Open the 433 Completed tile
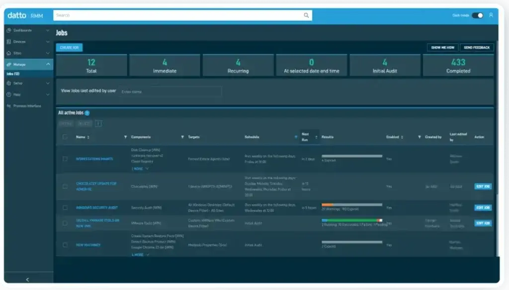The image size is (509, 290). 458,65
